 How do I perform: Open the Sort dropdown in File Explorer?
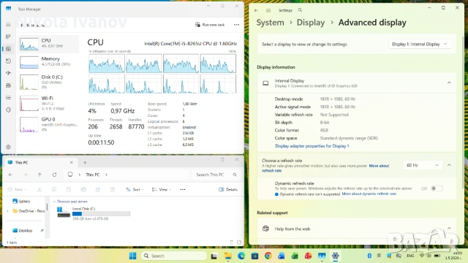pos(135,190)
